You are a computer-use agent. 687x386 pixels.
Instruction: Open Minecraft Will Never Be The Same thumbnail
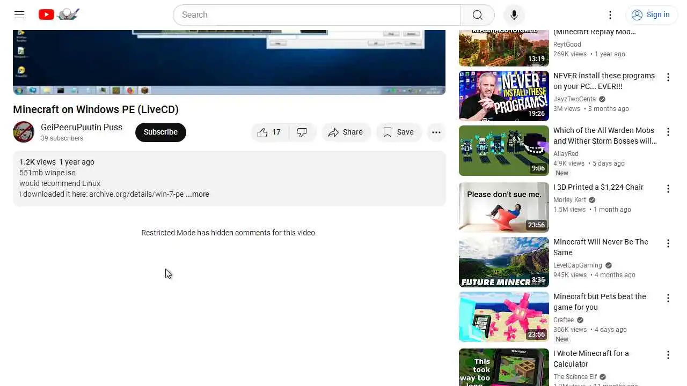point(504,262)
